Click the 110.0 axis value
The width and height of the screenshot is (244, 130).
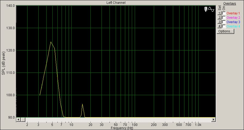[x=10, y=73]
